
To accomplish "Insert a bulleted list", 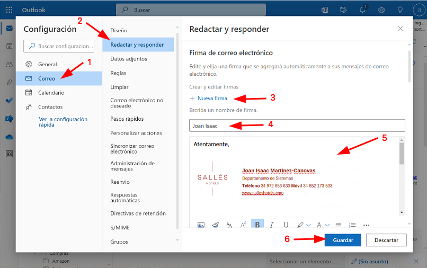I will coord(338,225).
